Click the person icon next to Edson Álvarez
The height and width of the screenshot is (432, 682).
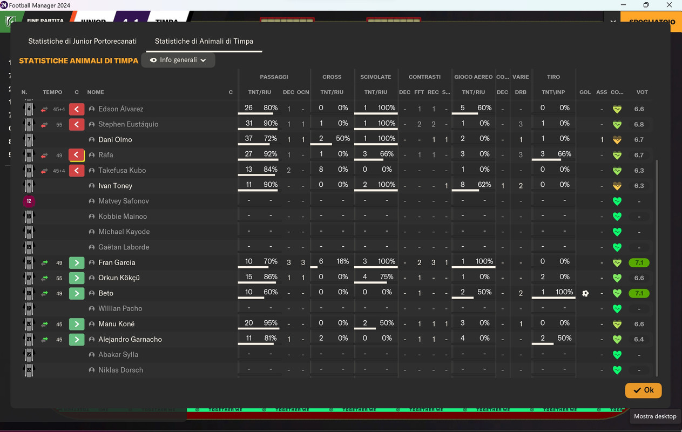tap(92, 109)
